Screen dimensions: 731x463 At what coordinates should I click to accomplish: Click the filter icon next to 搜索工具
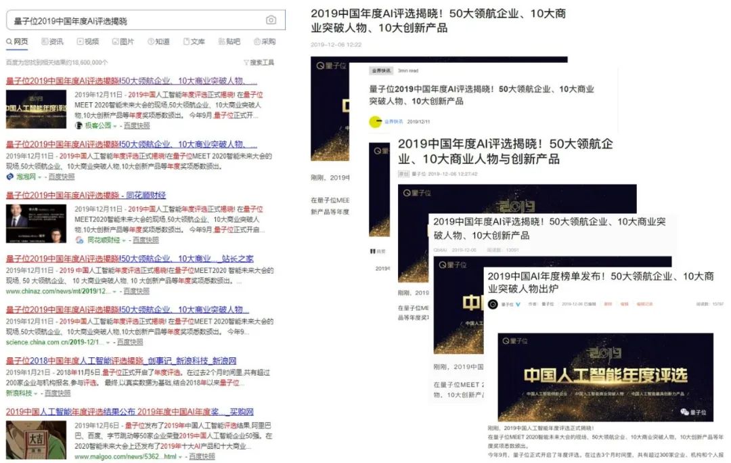point(246,62)
